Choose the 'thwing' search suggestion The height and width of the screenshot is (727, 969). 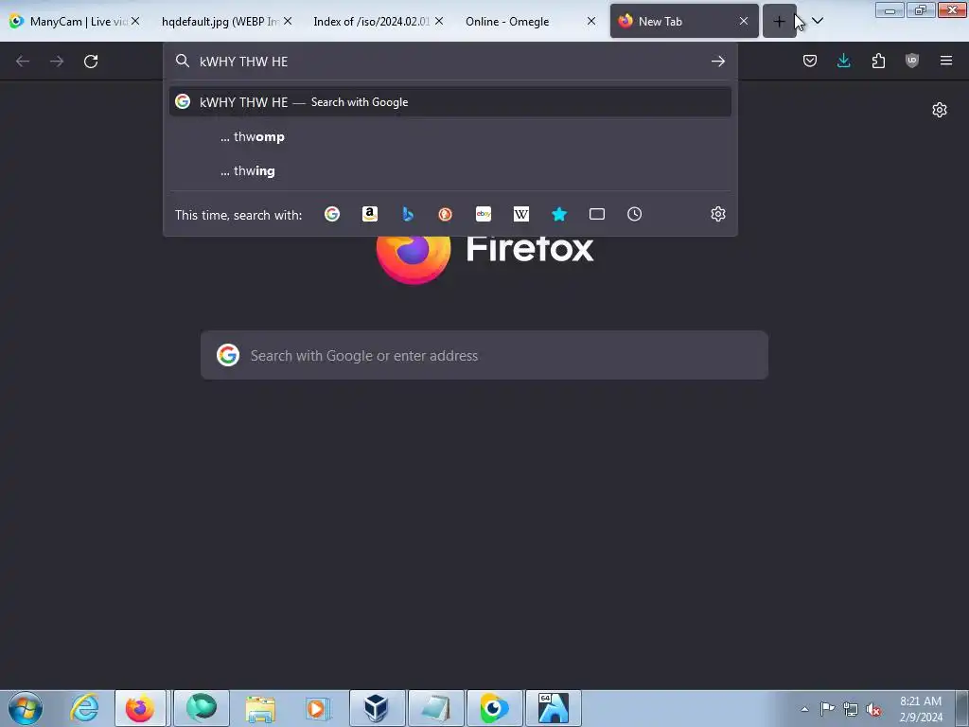(449, 170)
